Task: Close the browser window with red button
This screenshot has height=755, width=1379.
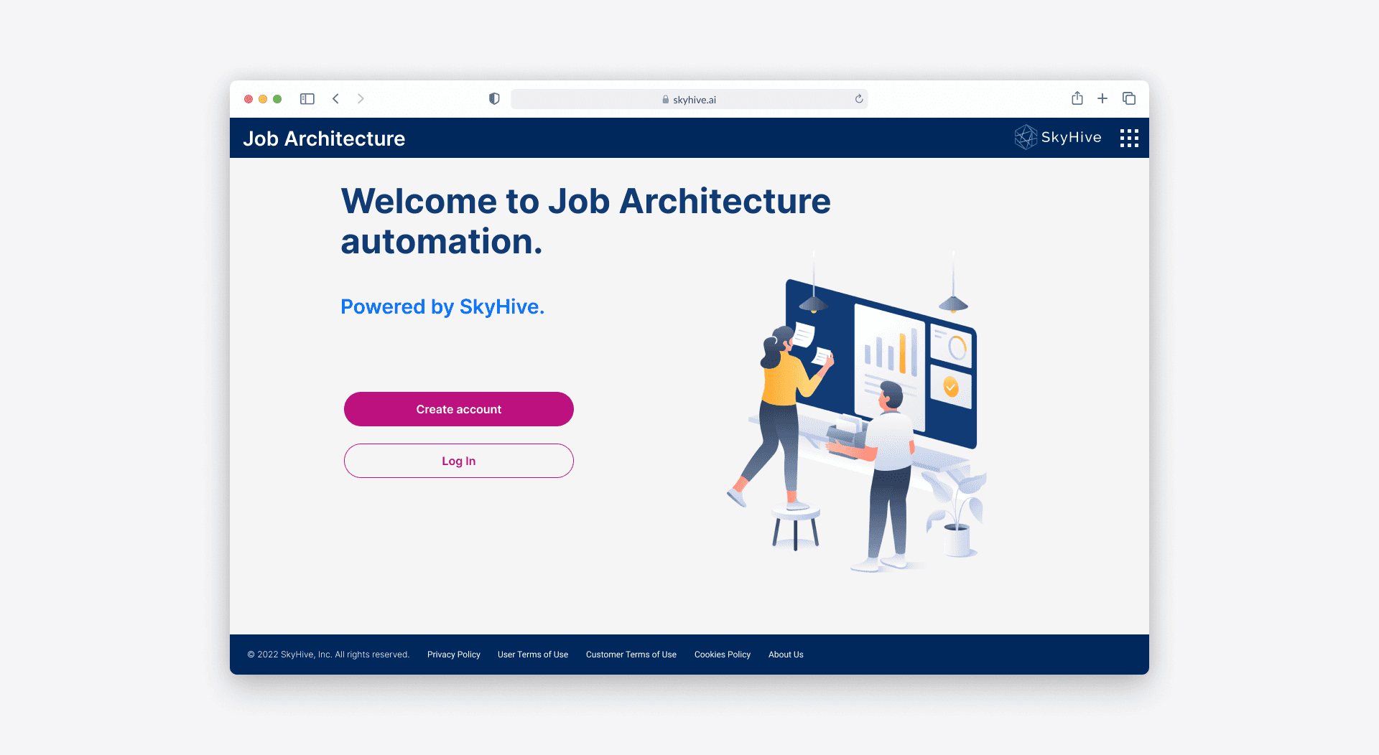Action: pos(249,99)
